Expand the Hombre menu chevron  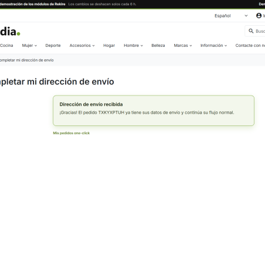coord(142,46)
